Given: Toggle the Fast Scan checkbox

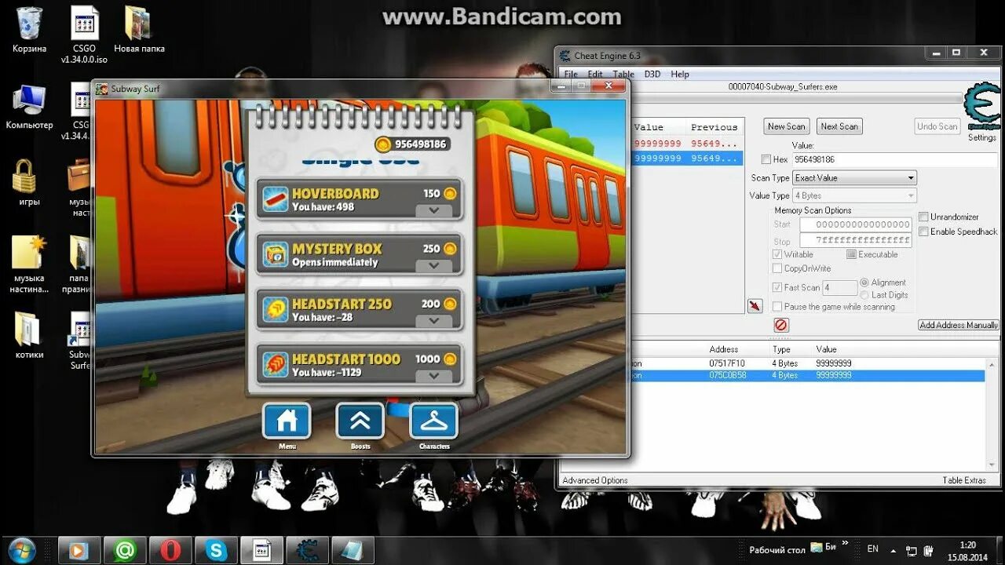Looking at the screenshot, I should click(777, 287).
